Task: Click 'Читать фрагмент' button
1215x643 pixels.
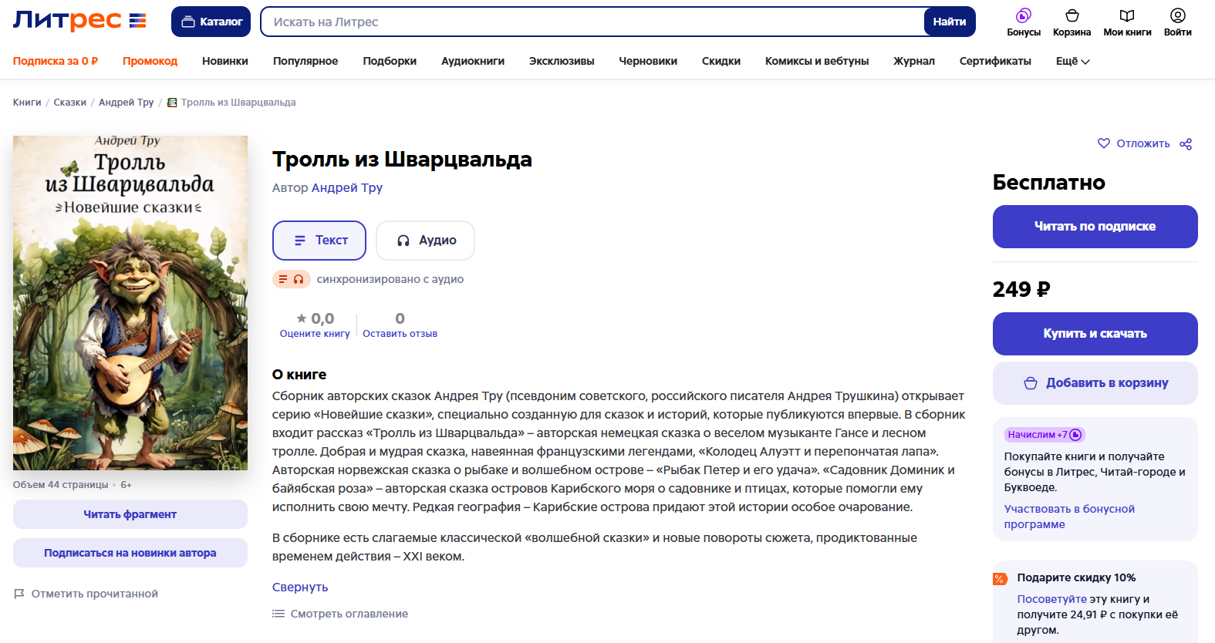Action: (130, 514)
